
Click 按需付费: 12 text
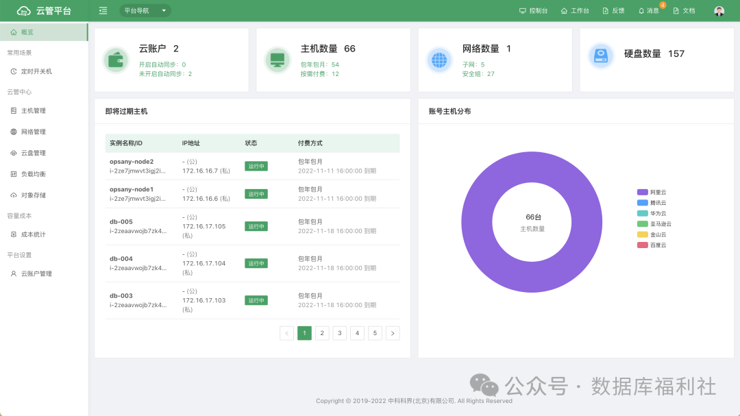pyautogui.click(x=320, y=73)
